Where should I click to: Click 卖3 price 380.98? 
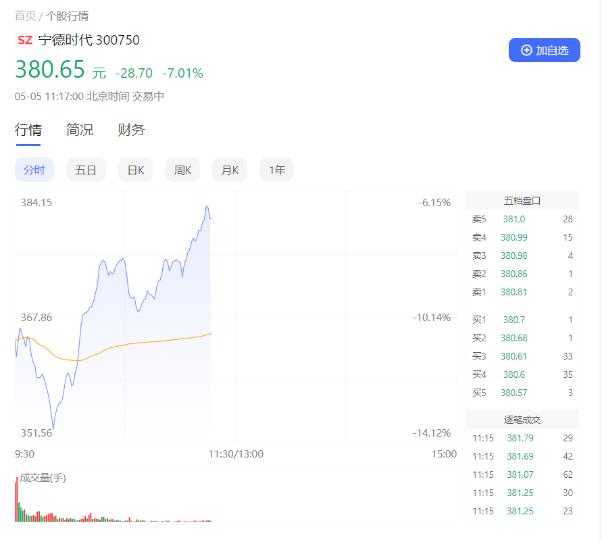pos(514,255)
